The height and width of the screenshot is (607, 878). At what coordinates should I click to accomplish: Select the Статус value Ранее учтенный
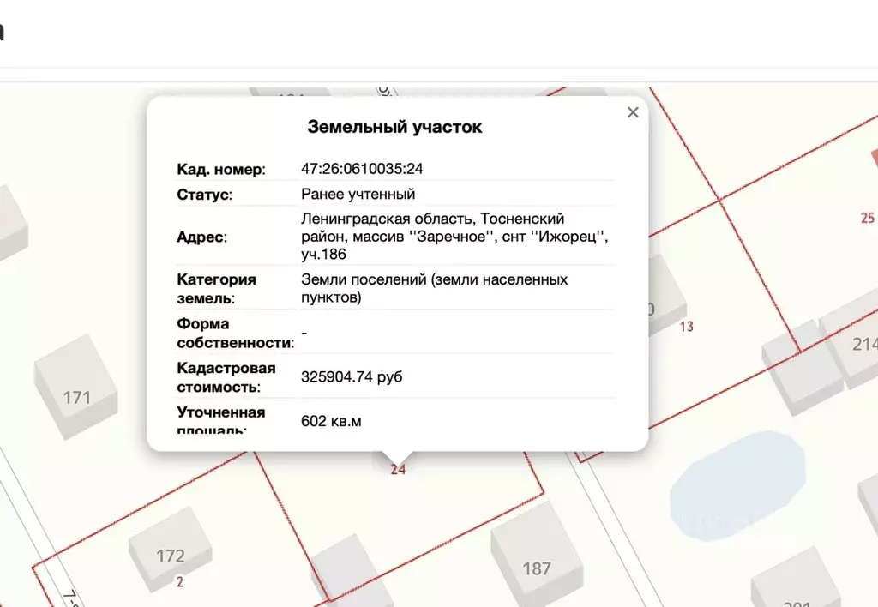[357, 194]
